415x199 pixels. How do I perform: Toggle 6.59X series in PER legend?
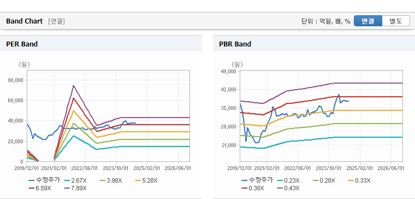pos(40,188)
